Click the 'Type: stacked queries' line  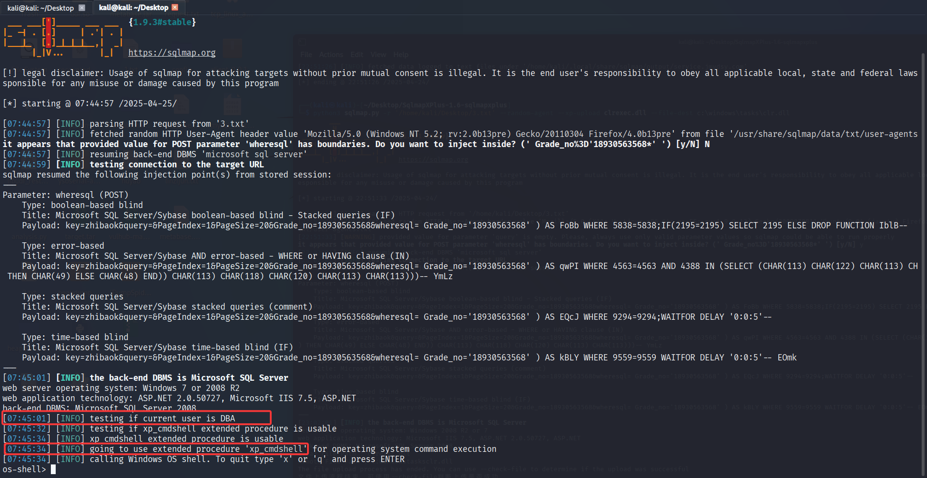(x=73, y=297)
